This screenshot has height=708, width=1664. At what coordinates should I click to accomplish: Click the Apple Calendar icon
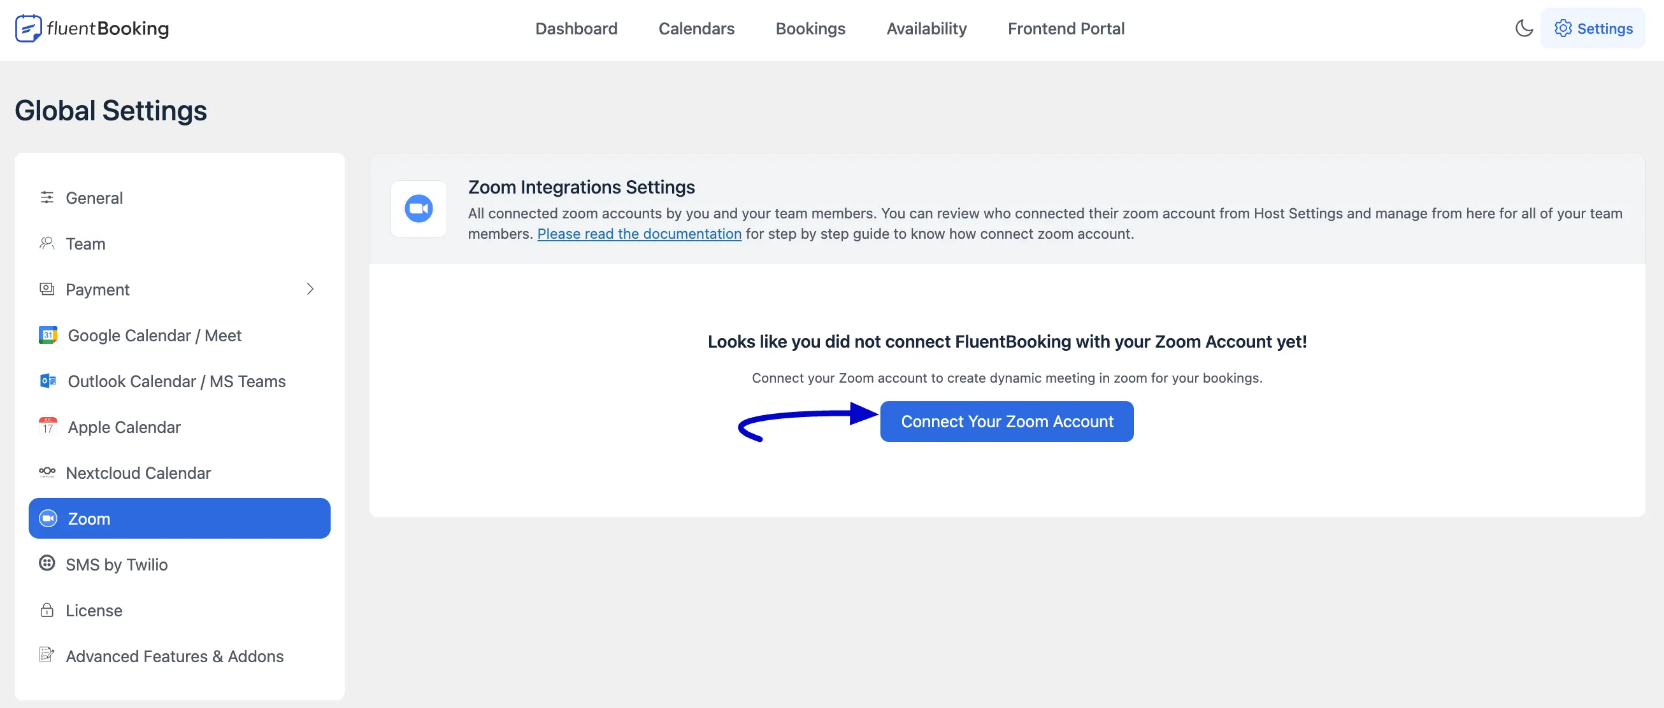[x=48, y=427]
